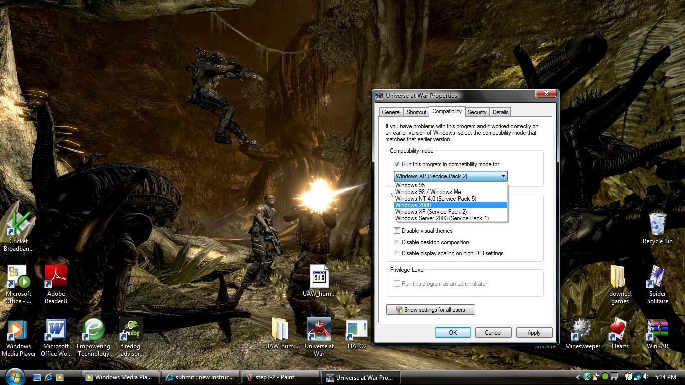The image size is (685, 385).
Task: Select the Empowering Technology desktop icon
Action: point(93,337)
